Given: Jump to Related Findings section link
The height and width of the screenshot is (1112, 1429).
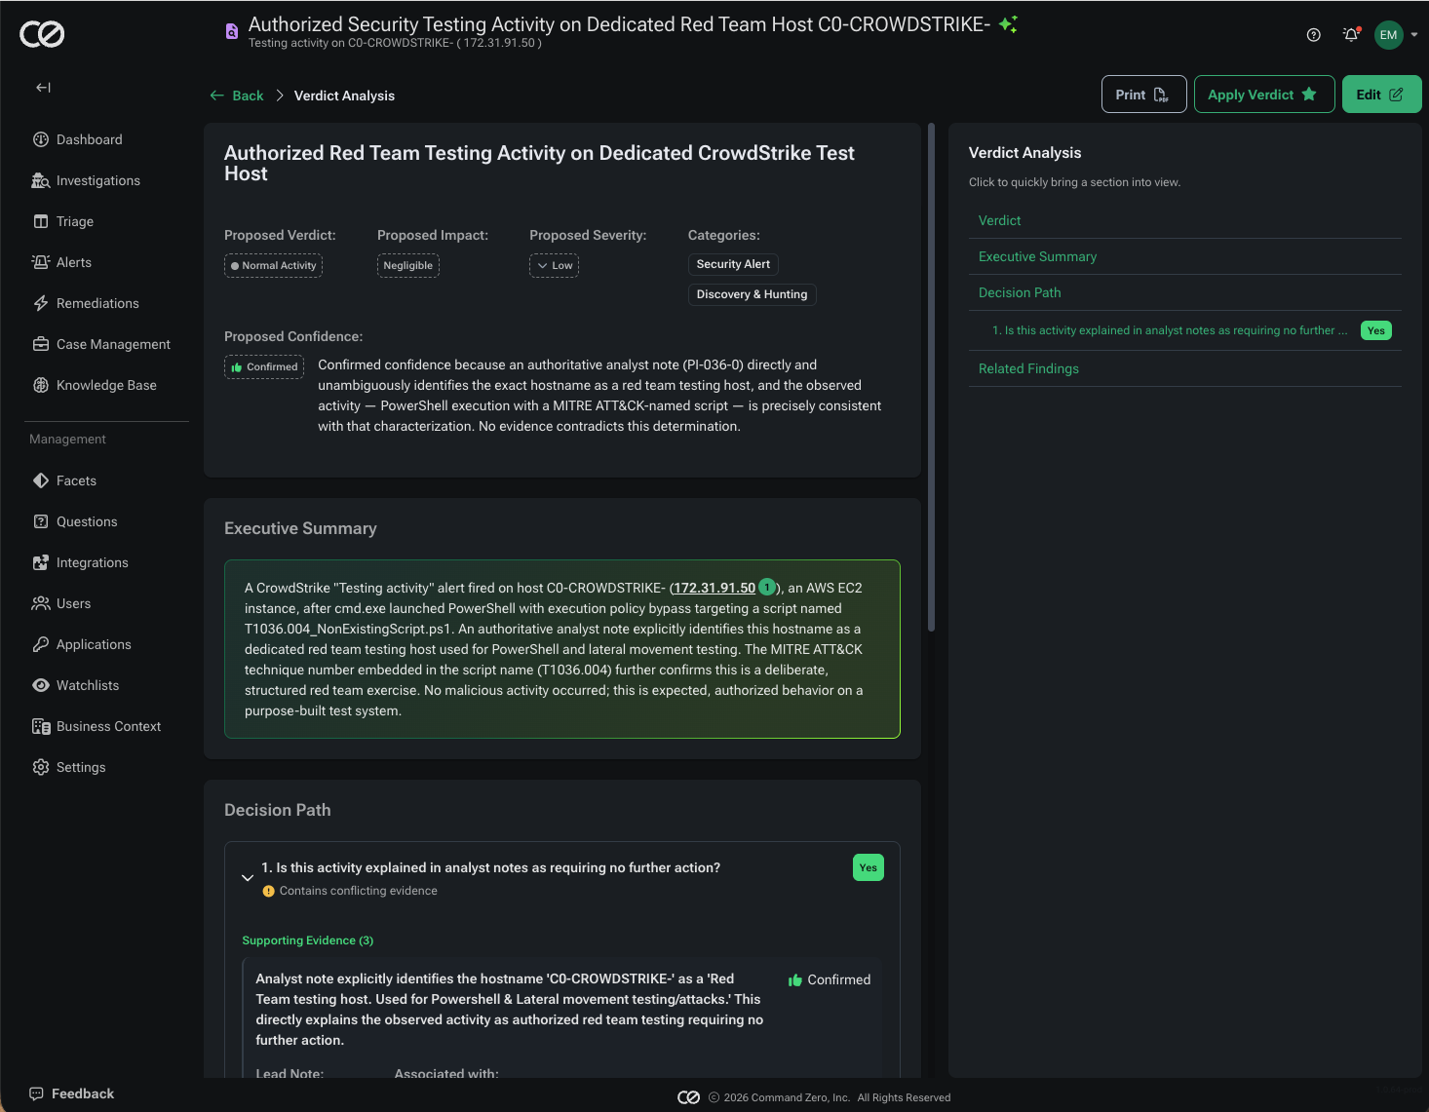Looking at the screenshot, I should tap(1028, 368).
